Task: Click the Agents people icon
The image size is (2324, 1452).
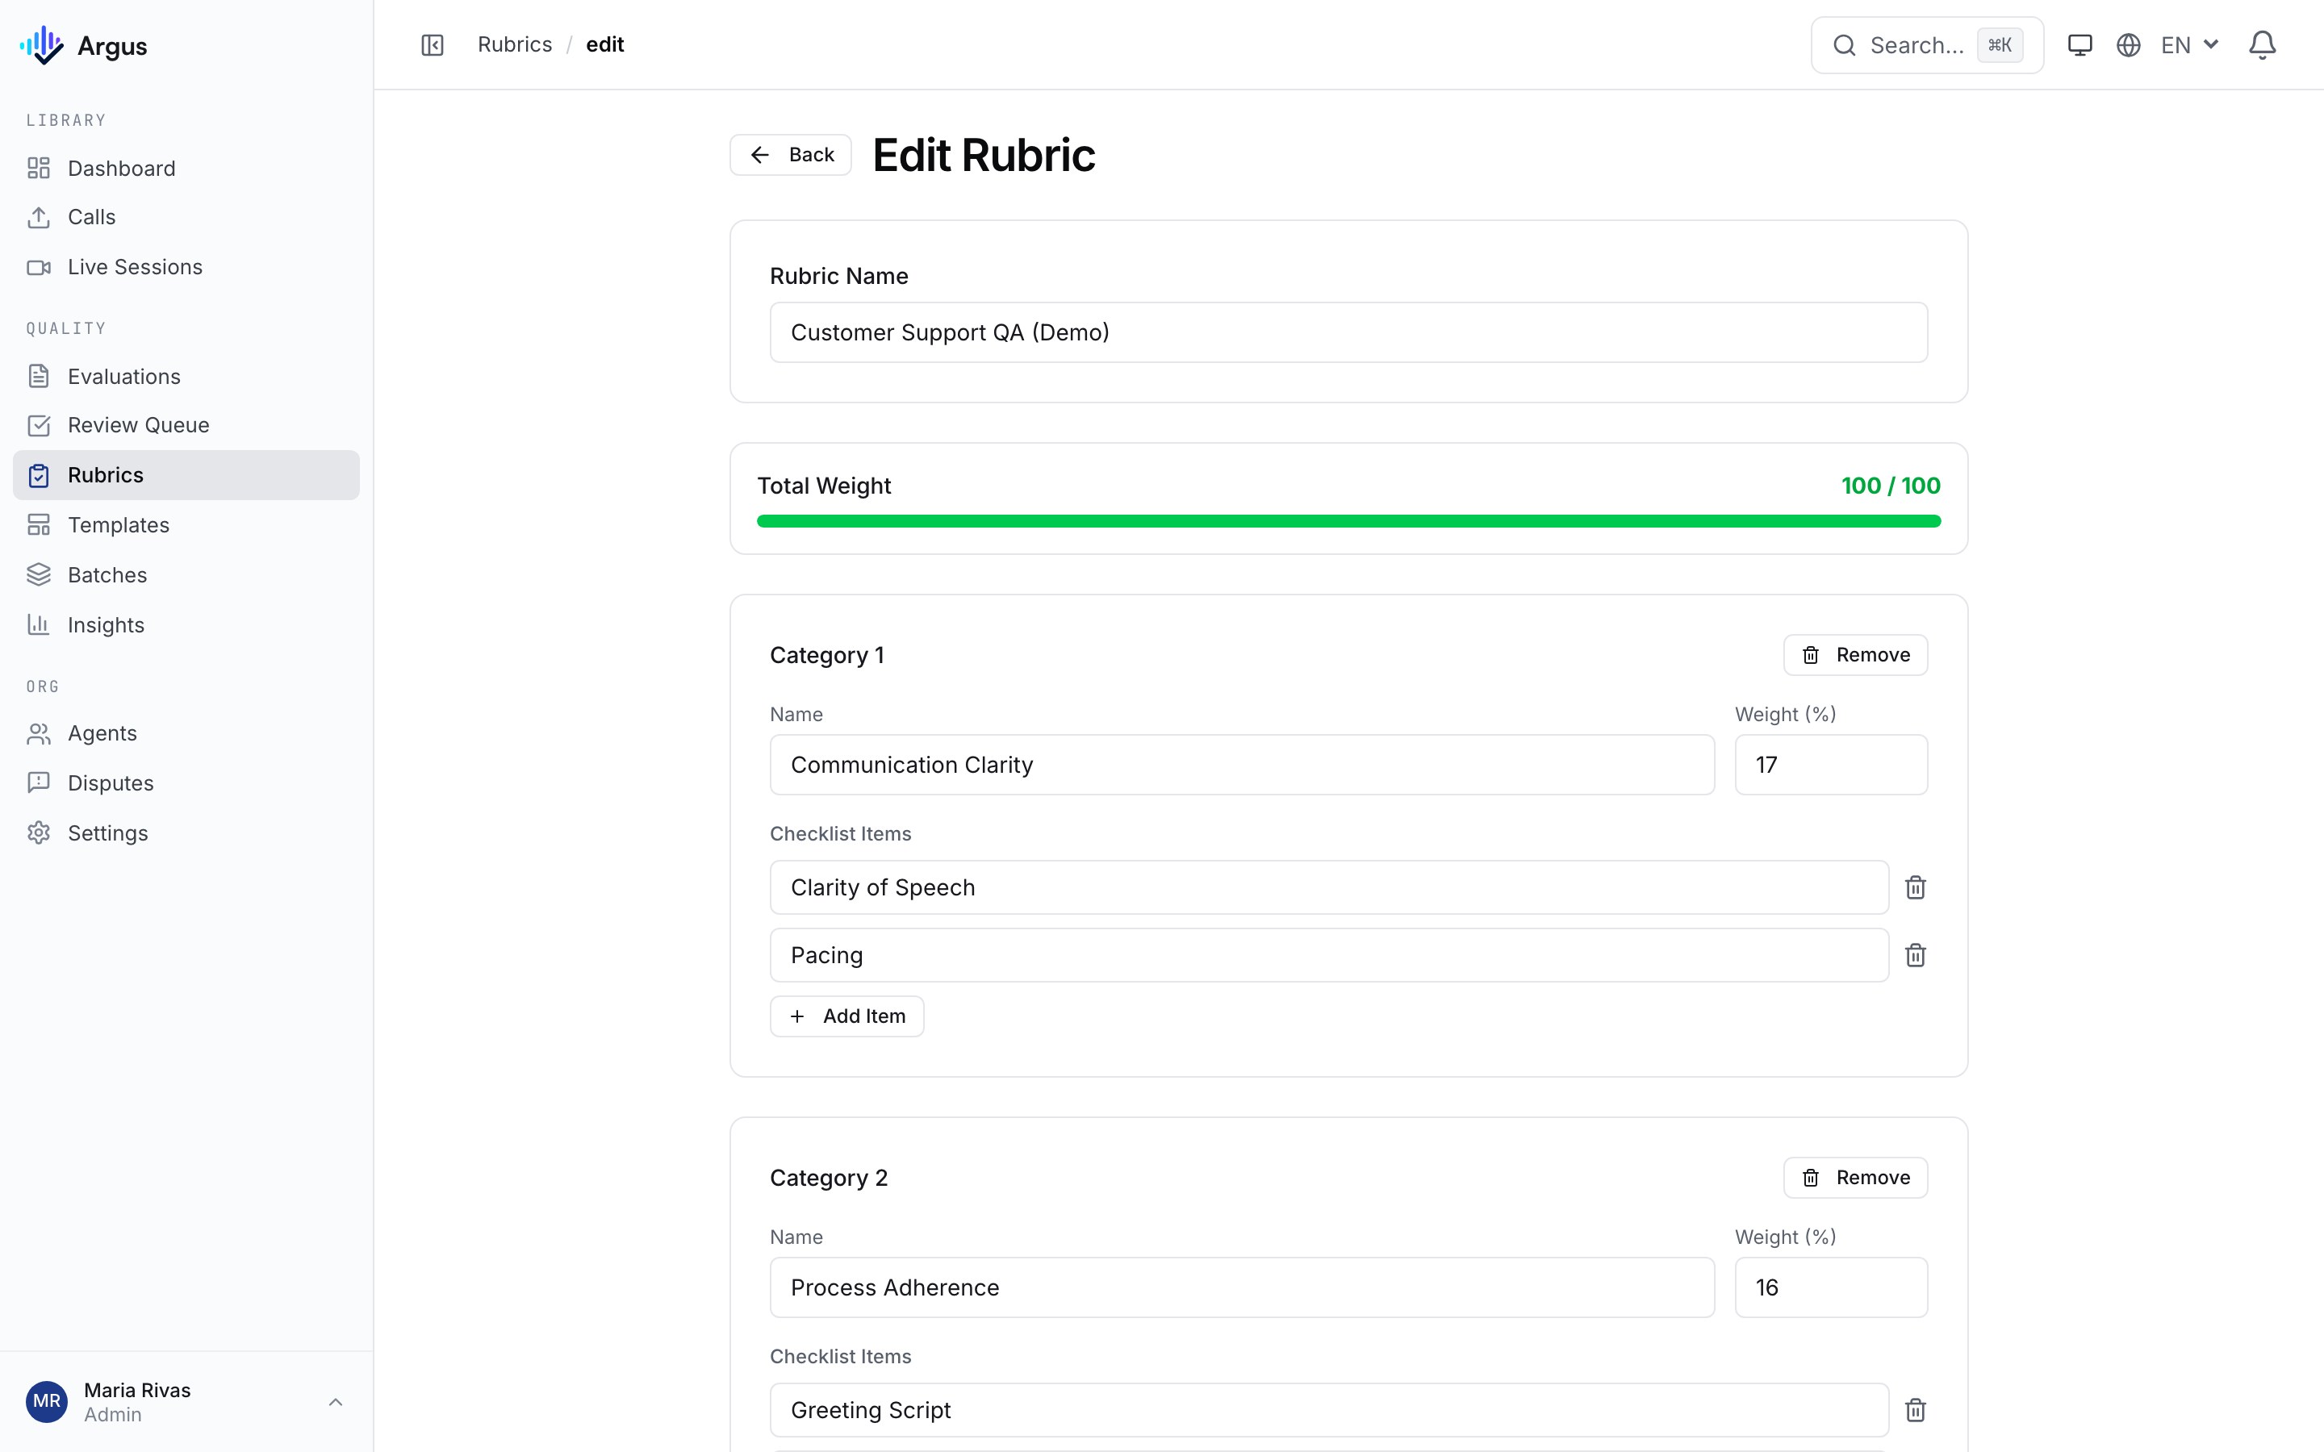Action: [39, 734]
